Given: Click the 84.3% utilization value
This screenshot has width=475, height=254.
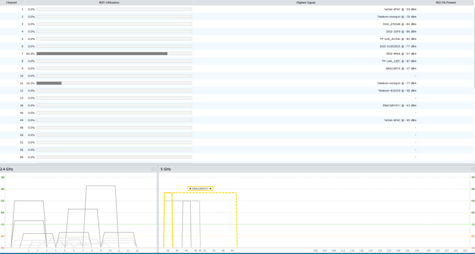Looking at the screenshot, I should (x=31, y=53).
